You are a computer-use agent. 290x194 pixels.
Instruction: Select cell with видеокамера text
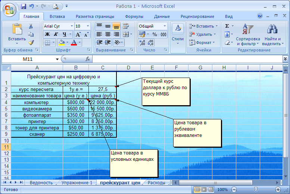click(x=37, y=109)
